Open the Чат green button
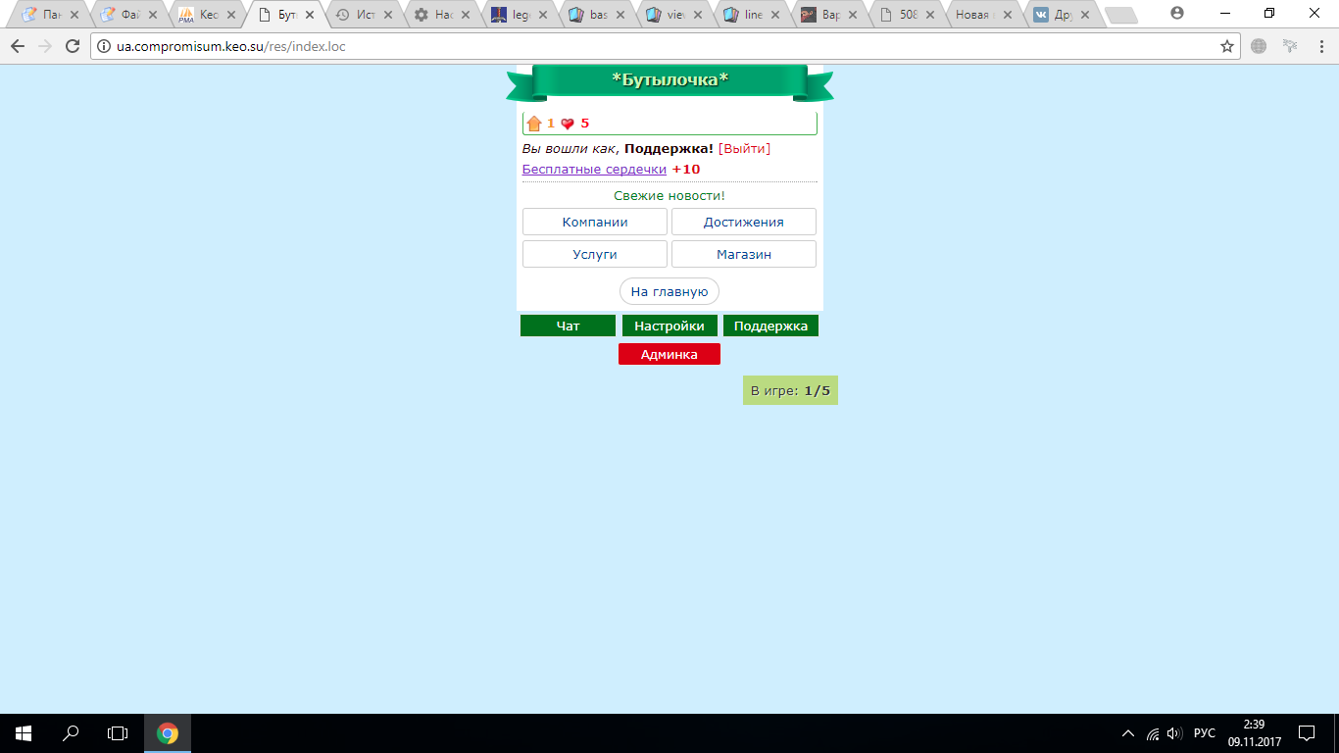The image size is (1339, 753). click(x=568, y=326)
